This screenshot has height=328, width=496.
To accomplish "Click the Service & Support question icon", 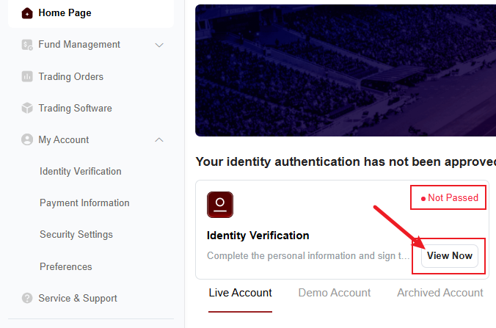I will click(x=27, y=298).
